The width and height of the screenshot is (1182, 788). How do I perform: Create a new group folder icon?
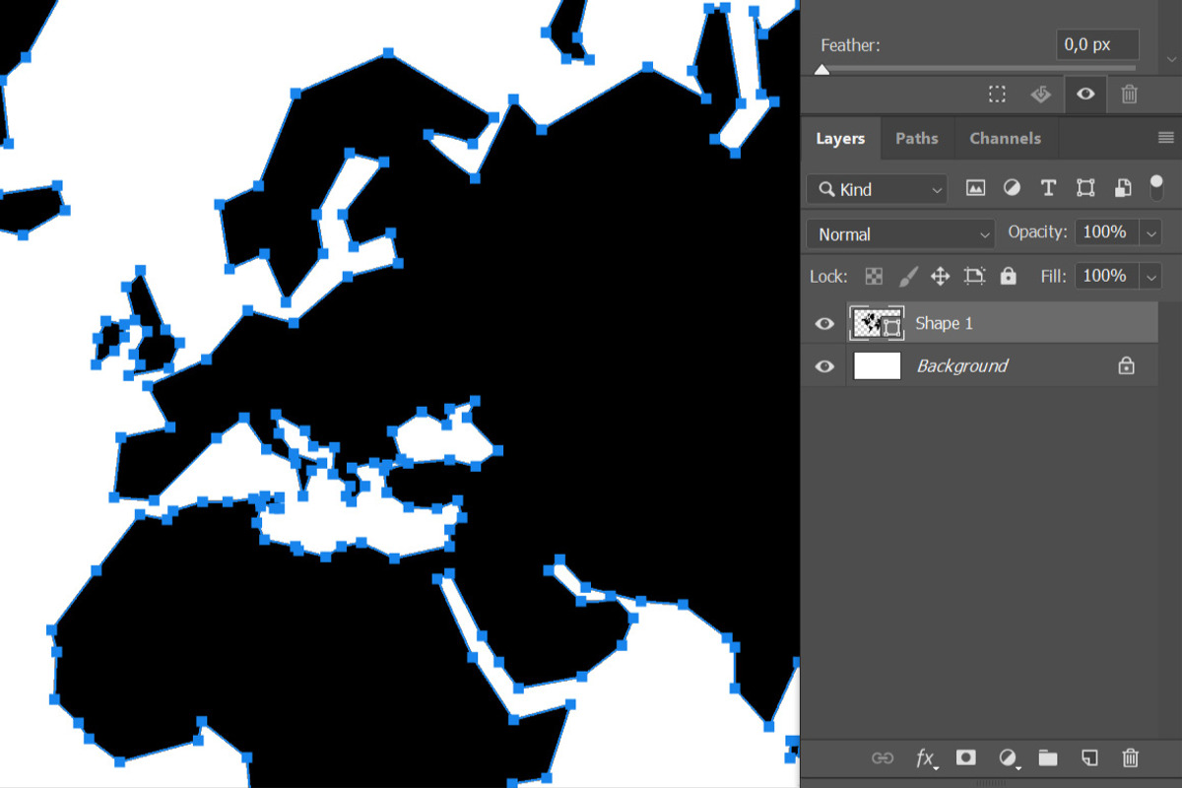pos(1047,757)
